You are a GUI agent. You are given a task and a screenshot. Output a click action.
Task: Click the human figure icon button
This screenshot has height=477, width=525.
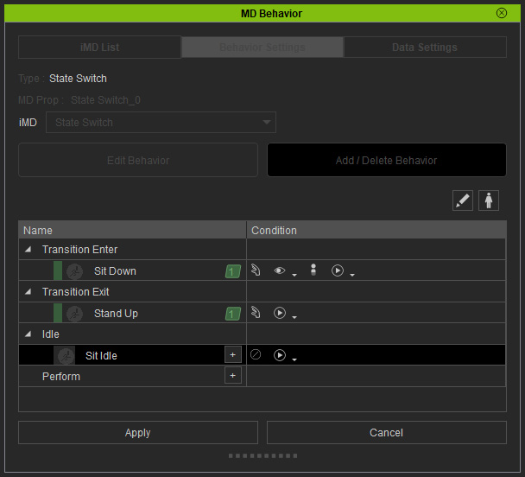coord(489,200)
